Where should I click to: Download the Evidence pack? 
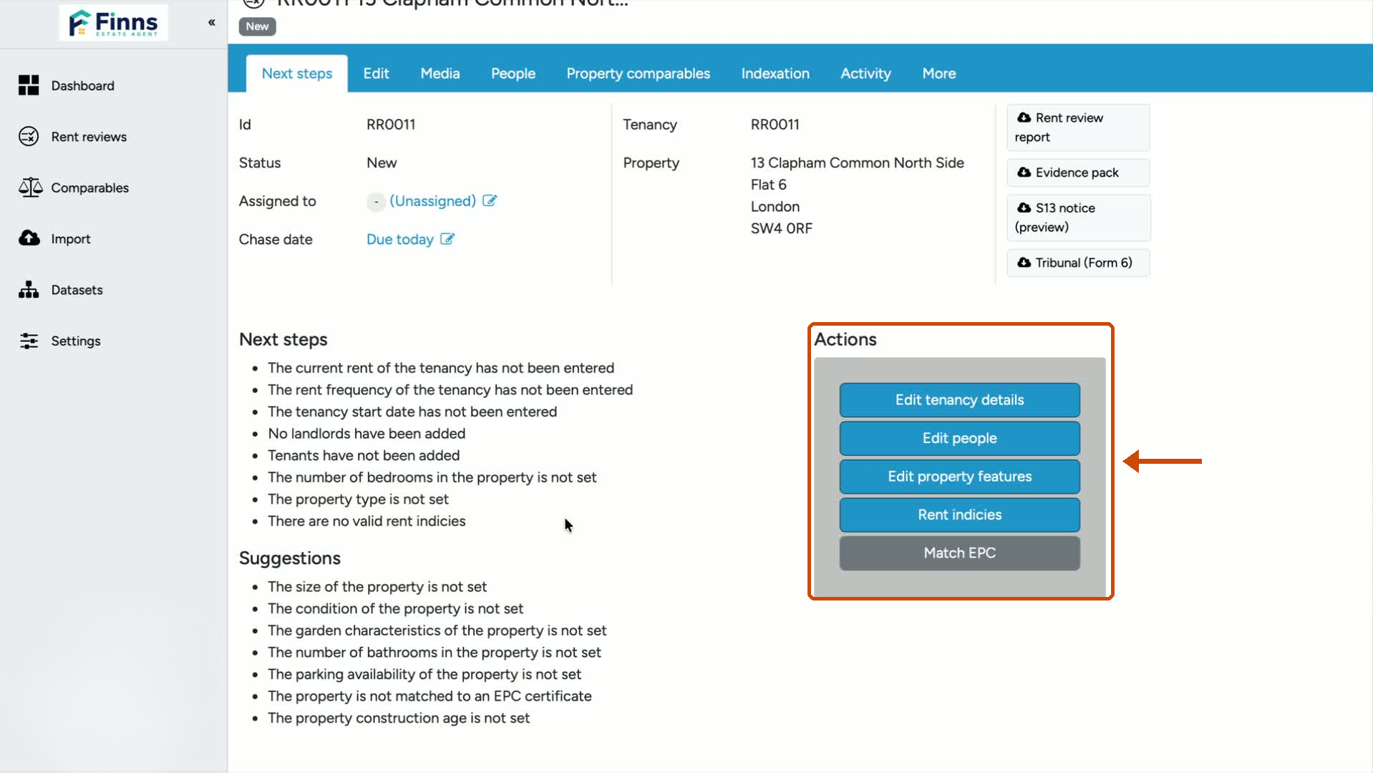(1078, 172)
